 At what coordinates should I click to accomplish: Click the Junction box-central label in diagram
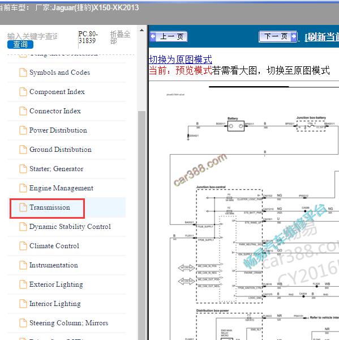point(211,187)
